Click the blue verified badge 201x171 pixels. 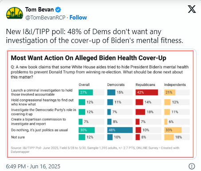tap(58, 10)
